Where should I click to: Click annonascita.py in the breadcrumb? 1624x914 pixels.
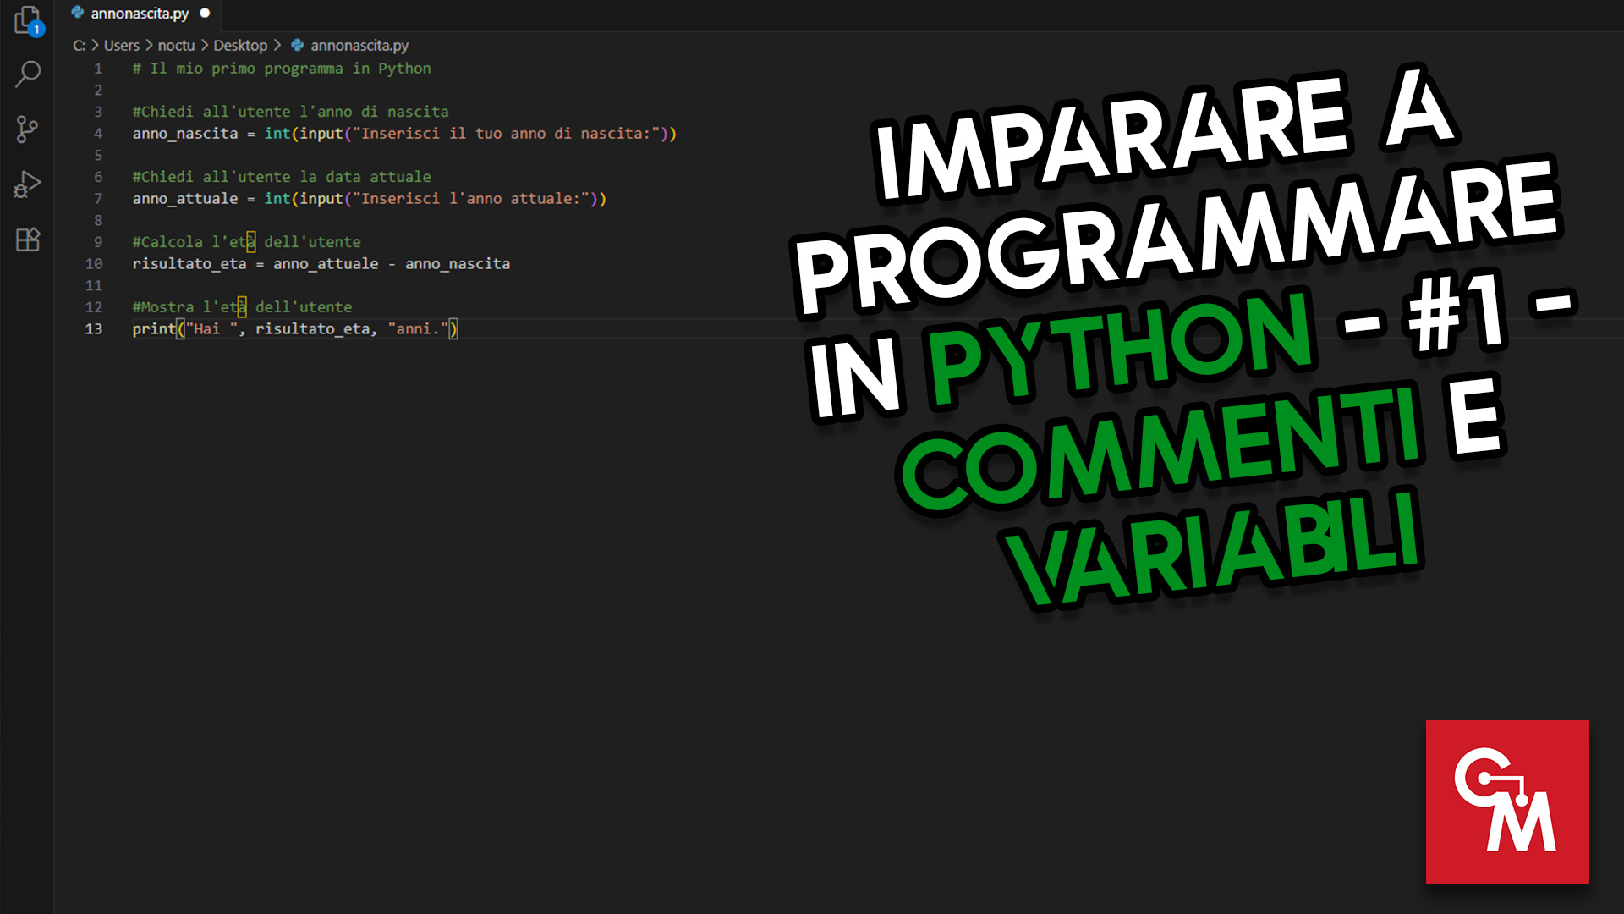point(359,46)
